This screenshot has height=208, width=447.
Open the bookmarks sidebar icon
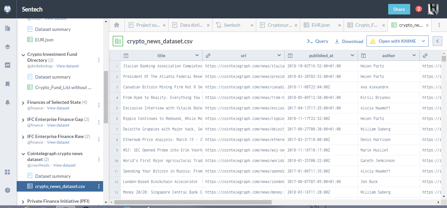8,84
